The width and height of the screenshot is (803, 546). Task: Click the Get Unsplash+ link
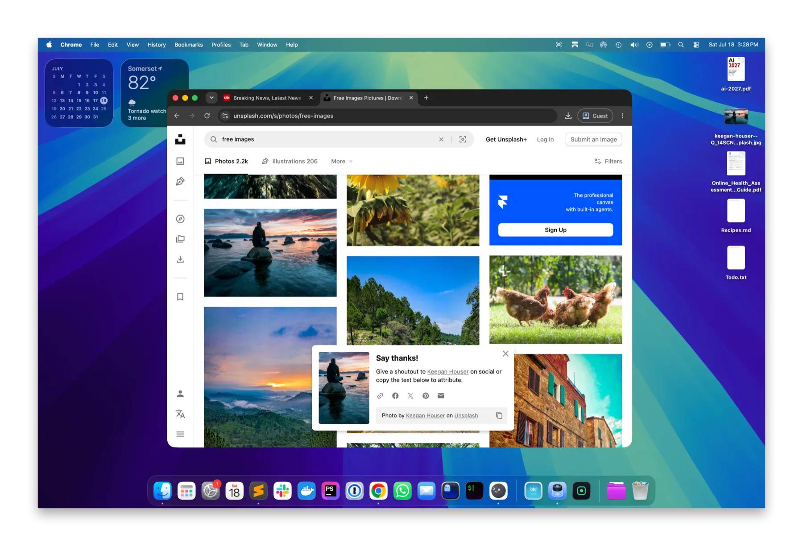[506, 139]
